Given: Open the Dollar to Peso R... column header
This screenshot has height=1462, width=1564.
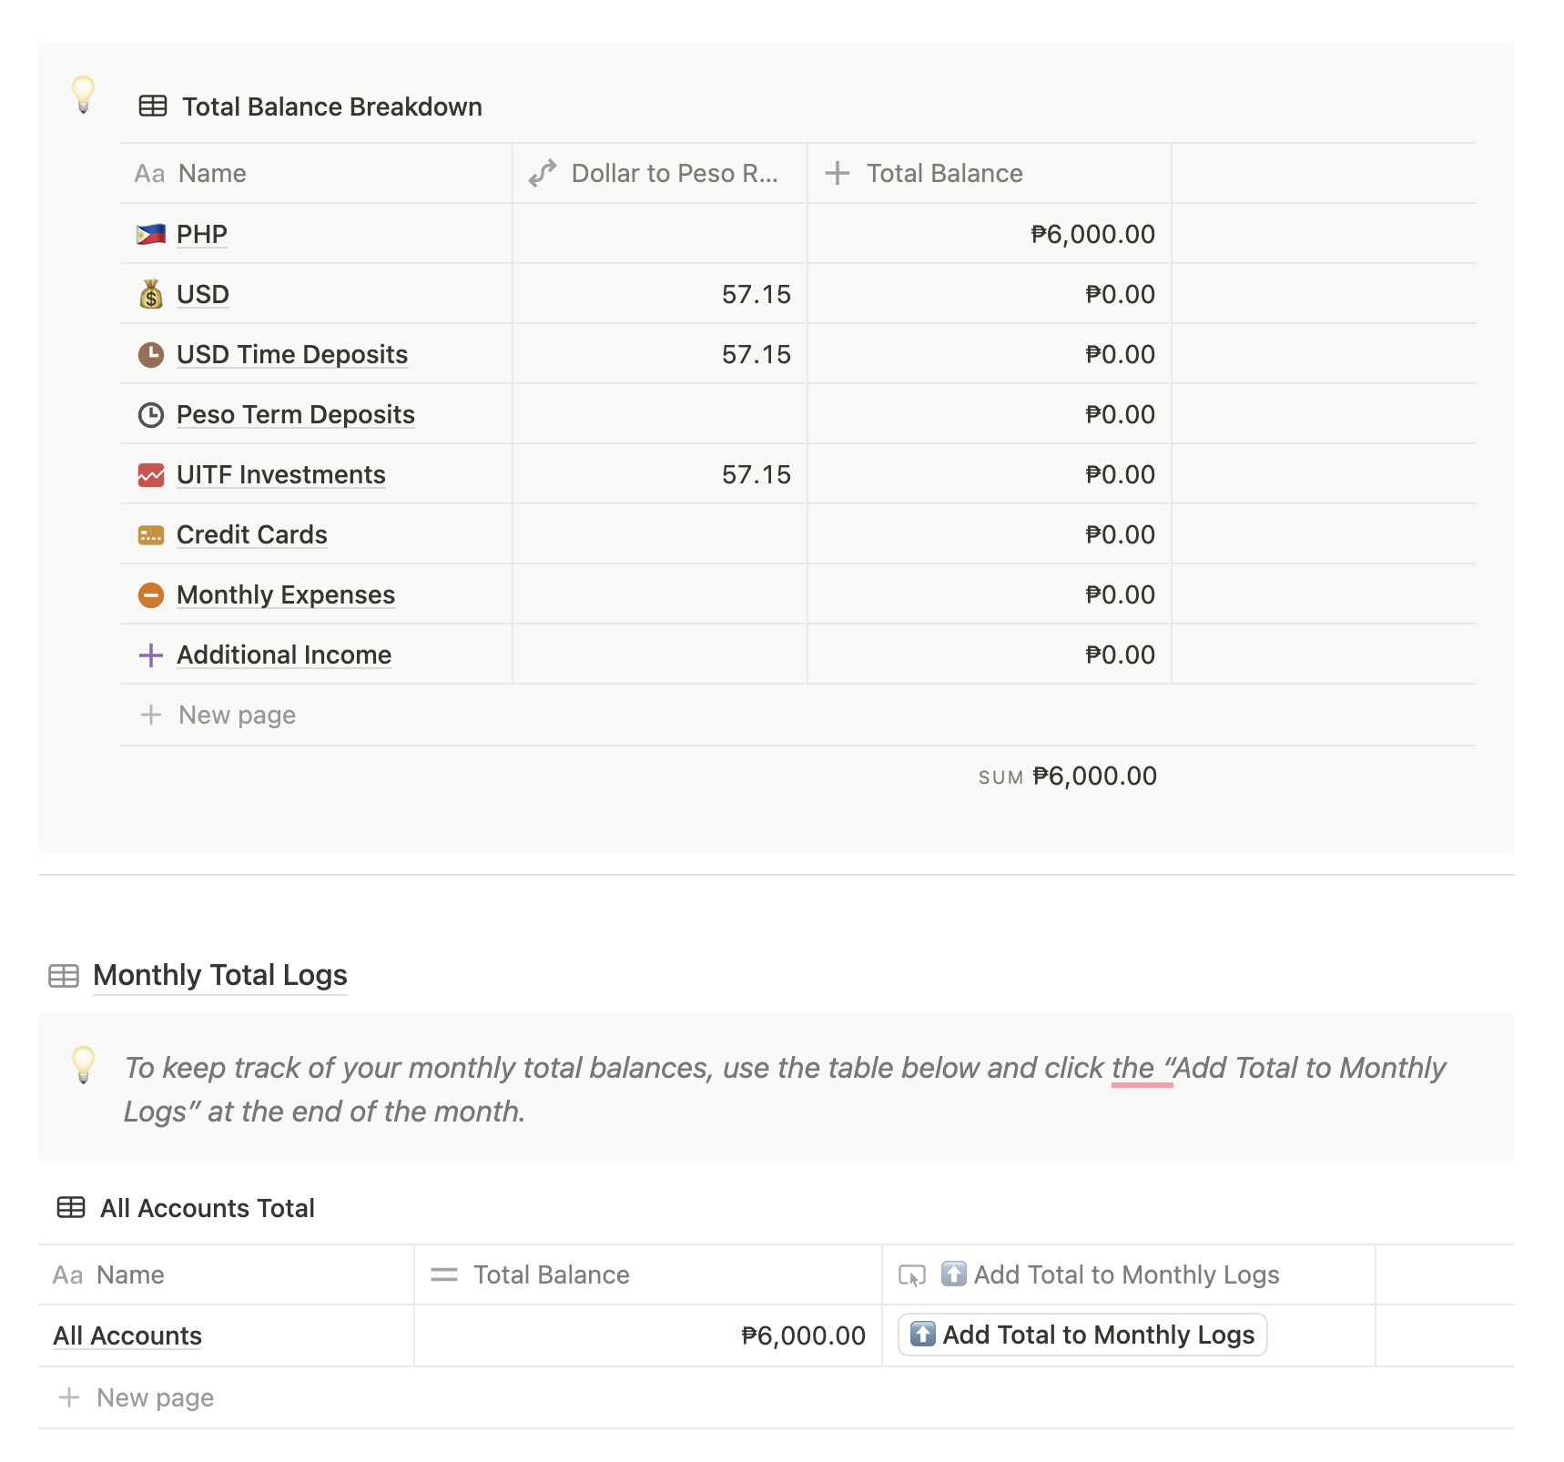Looking at the screenshot, I should point(660,173).
